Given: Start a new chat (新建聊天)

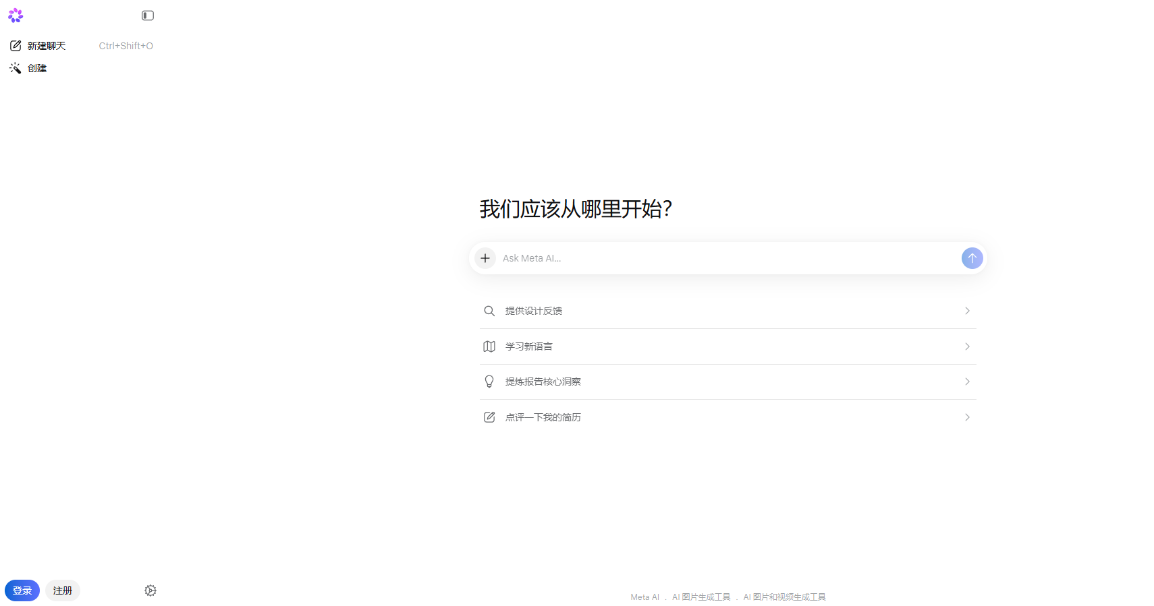Looking at the screenshot, I should tap(47, 46).
